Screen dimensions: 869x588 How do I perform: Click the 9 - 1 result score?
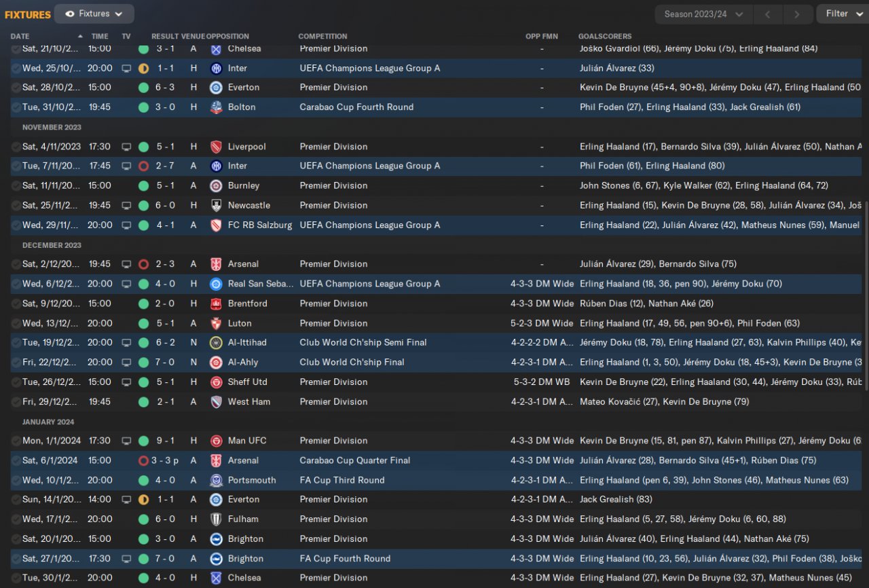tap(166, 441)
